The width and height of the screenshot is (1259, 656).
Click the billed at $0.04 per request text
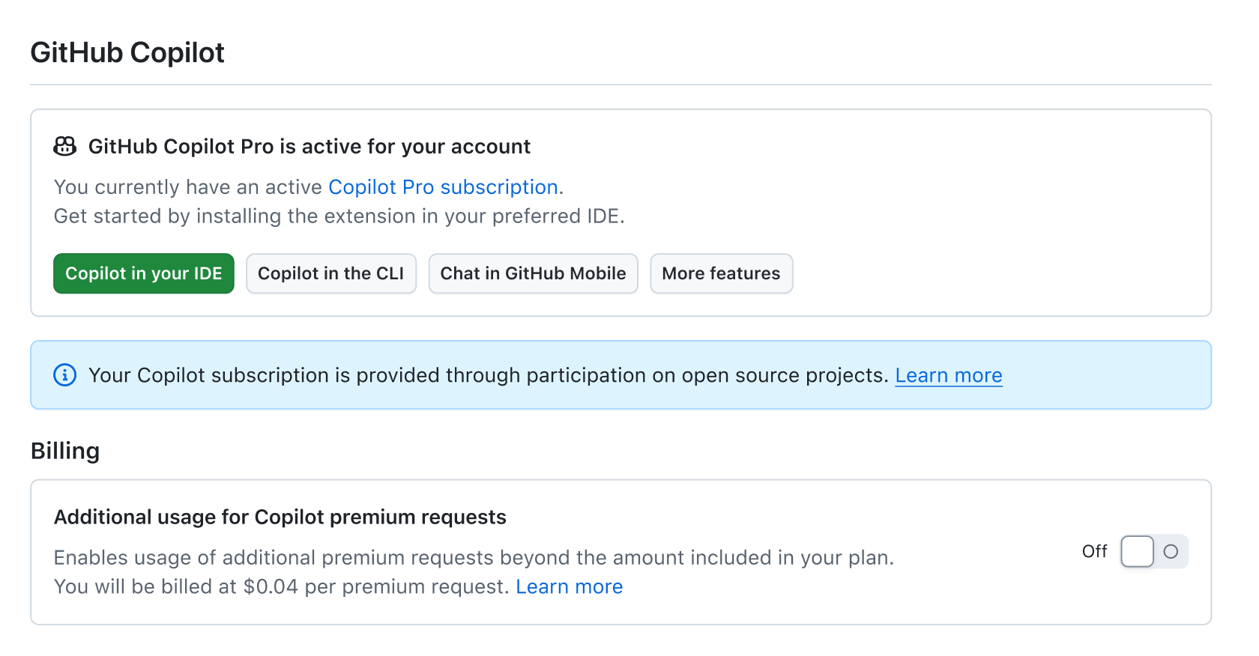282,586
